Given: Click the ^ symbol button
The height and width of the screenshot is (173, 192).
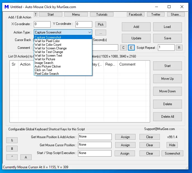Looking at the screenshot, I should click(12, 157).
